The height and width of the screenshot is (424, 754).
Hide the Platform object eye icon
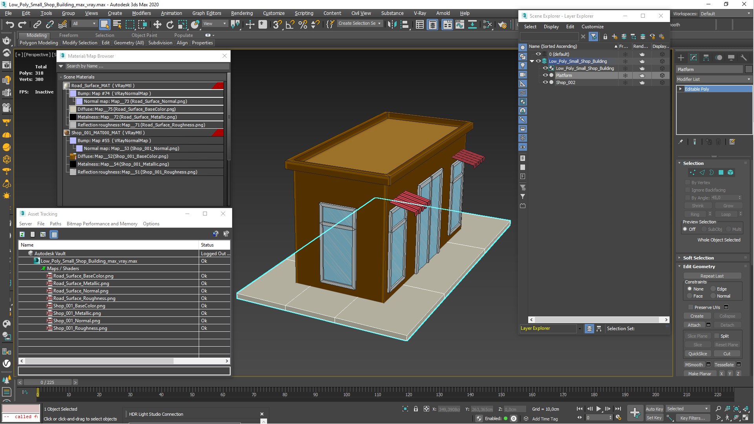coord(545,75)
